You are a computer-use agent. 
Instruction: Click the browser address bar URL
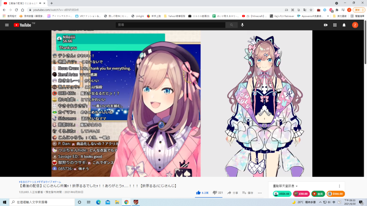coord(56,10)
